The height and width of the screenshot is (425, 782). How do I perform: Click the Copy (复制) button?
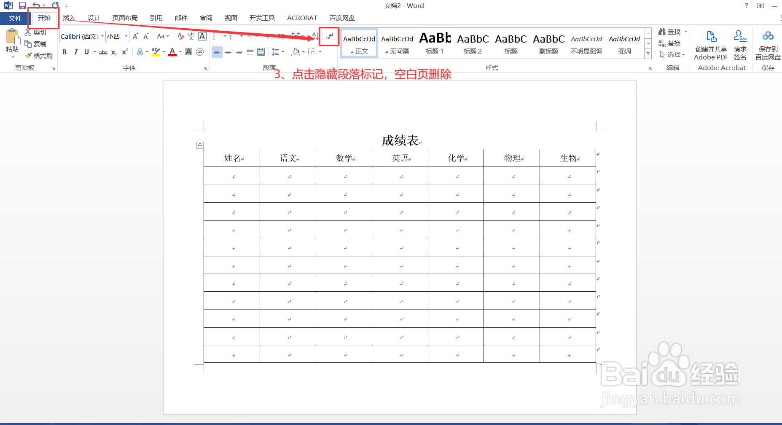tap(35, 44)
